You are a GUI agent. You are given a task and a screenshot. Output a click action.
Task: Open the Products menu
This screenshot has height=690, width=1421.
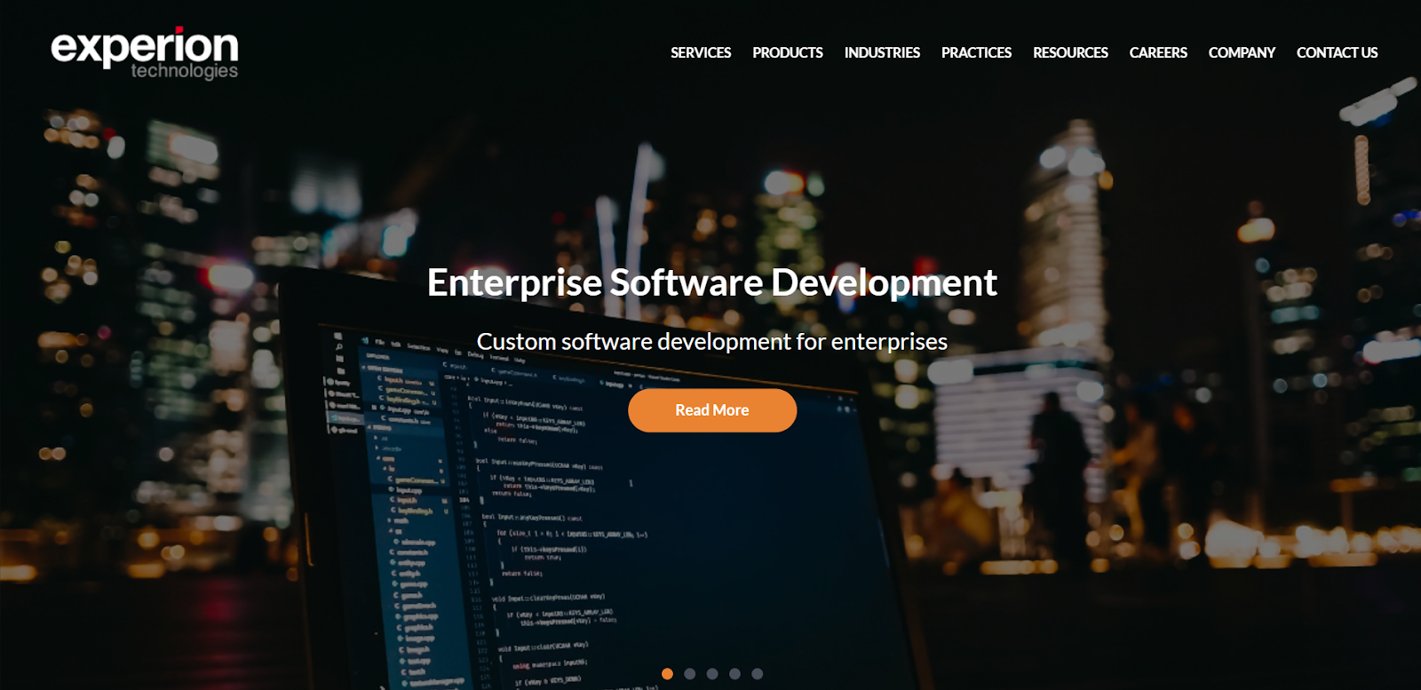(x=788, y=52)
